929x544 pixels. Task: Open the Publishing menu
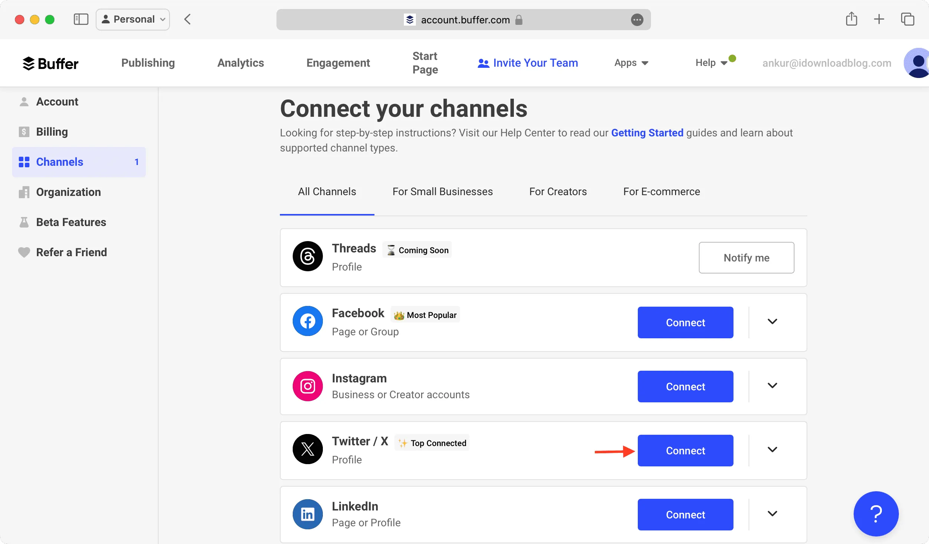coord(148,63)
